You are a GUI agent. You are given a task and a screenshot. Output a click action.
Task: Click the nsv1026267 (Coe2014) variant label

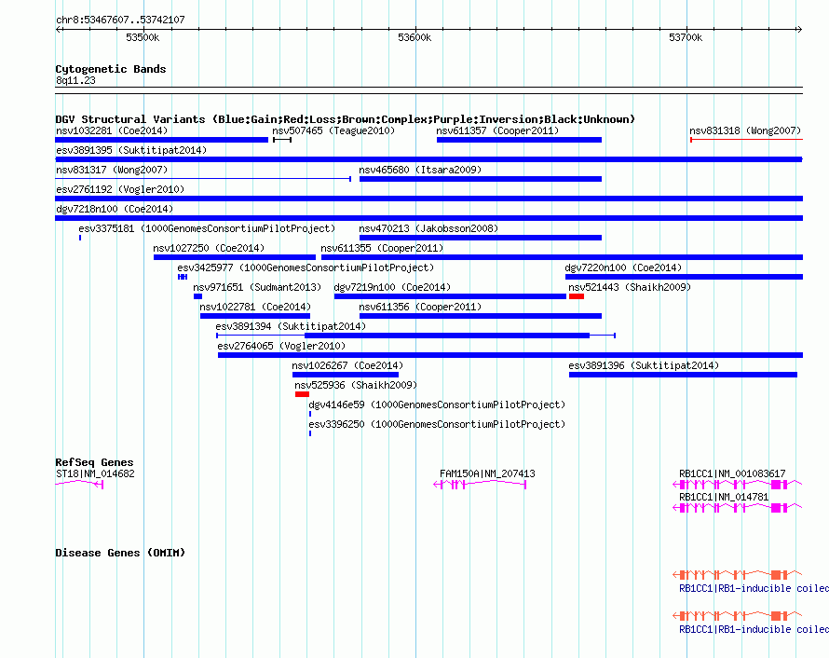347,365
